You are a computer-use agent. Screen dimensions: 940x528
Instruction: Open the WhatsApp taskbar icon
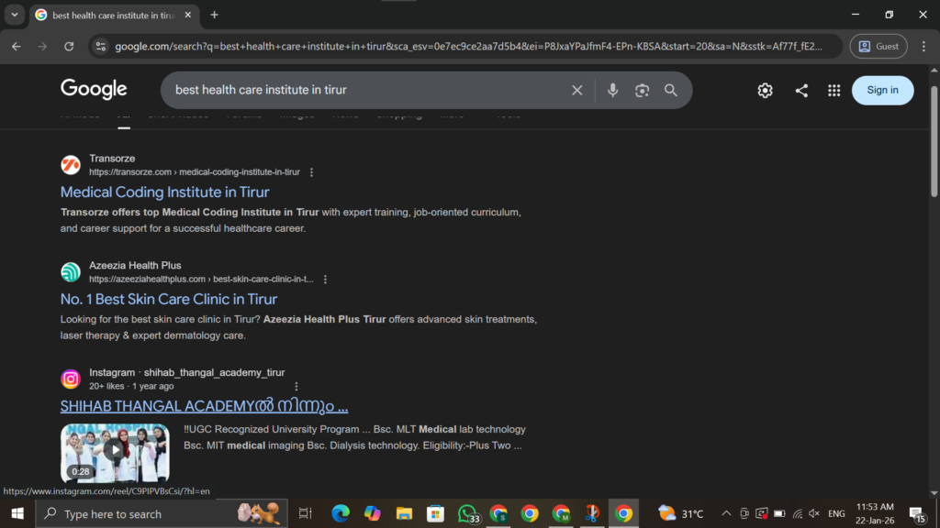467,513
